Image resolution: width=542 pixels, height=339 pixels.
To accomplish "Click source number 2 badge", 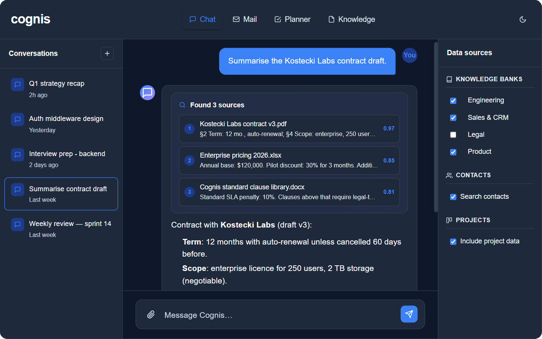I will (x=189, y=161).
